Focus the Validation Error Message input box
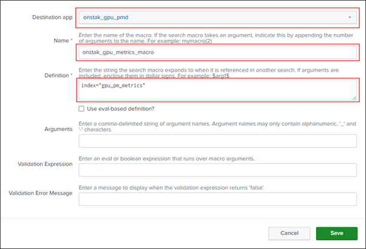This screenshot has height=249, width=366. click(x=218, y=200)
